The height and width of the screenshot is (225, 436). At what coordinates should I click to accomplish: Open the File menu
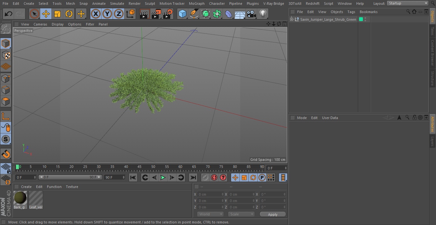click(5, 4)
